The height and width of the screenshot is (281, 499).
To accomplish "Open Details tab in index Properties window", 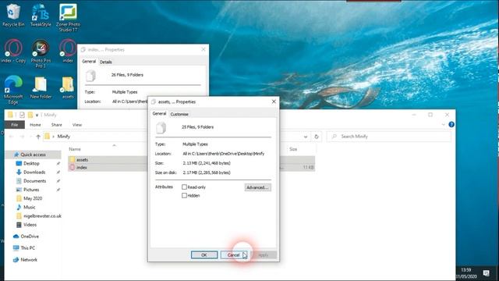I will pos(106,62).
